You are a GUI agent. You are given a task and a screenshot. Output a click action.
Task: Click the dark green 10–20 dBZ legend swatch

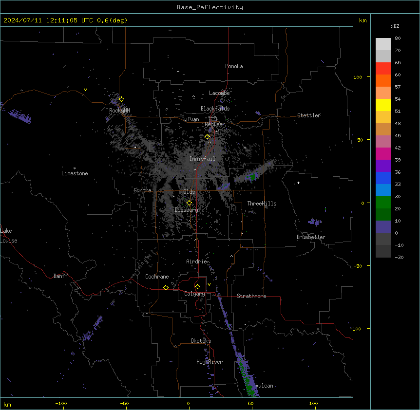383,215
